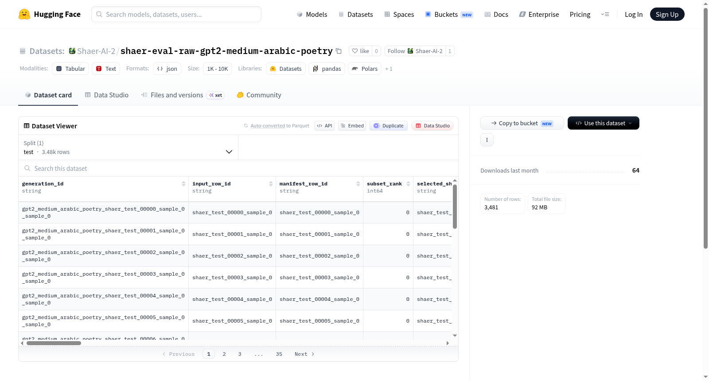
Task: Open the Pricing page
Action: 580,14
